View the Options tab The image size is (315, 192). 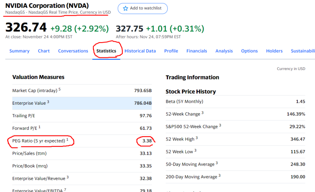click(x=249, y=51)
